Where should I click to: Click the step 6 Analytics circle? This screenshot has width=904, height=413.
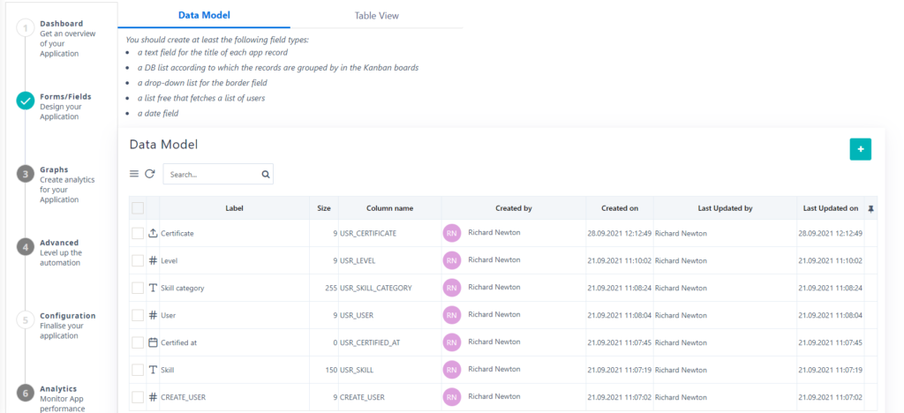click(26, 393)
